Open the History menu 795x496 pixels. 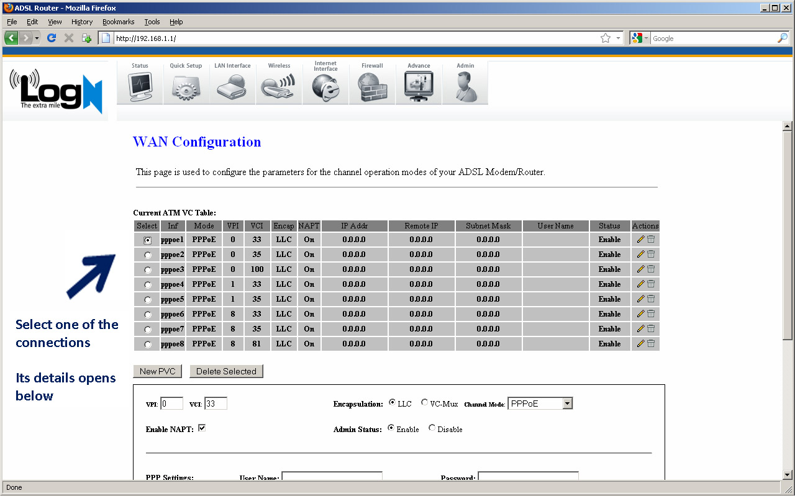(81, 22)
